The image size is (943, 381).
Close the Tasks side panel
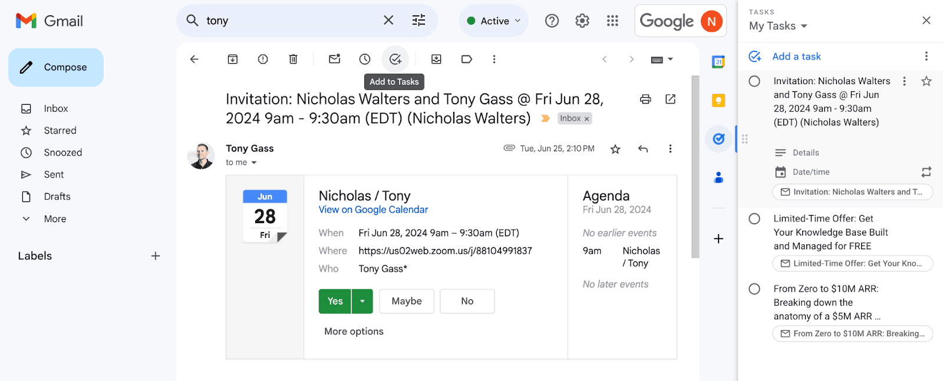926,21
